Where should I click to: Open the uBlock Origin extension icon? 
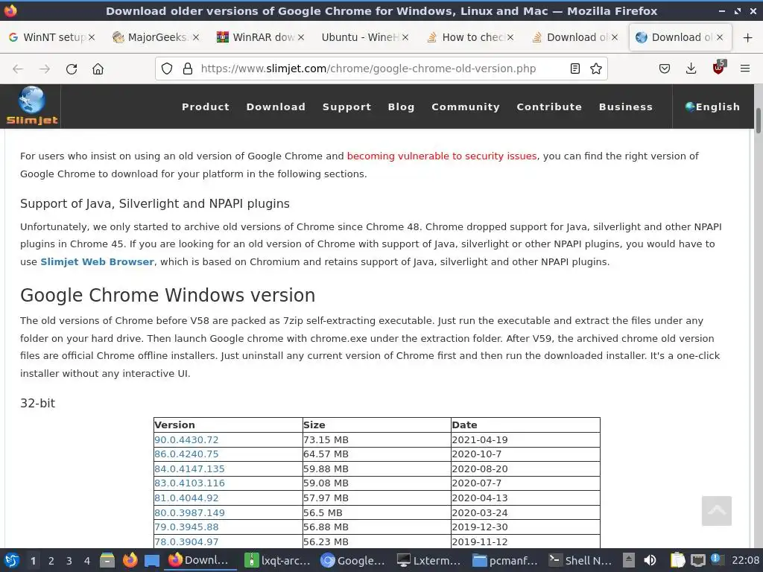click(718, 68)
